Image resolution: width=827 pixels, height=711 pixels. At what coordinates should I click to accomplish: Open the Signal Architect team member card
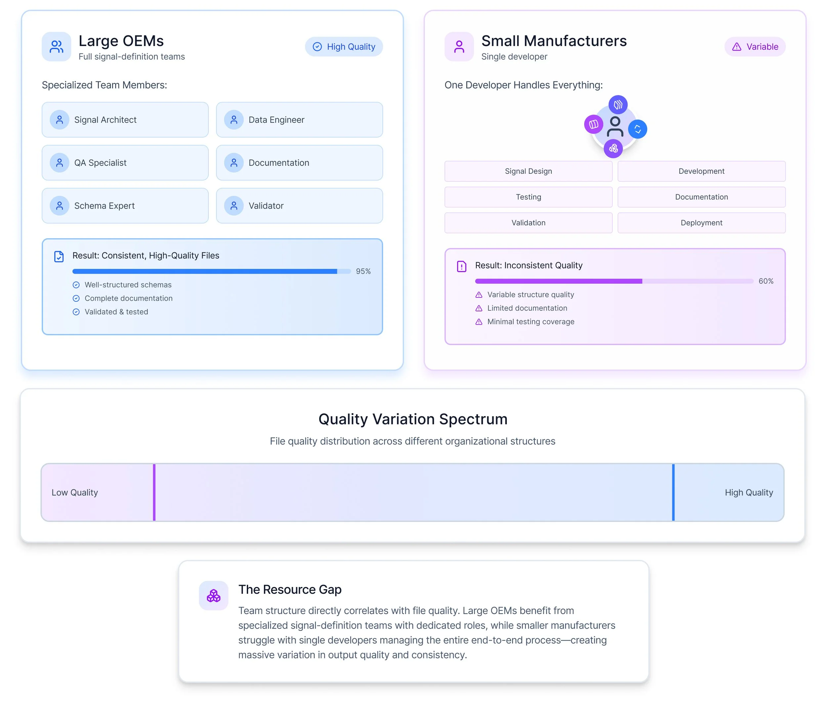(x=125, y=120)
